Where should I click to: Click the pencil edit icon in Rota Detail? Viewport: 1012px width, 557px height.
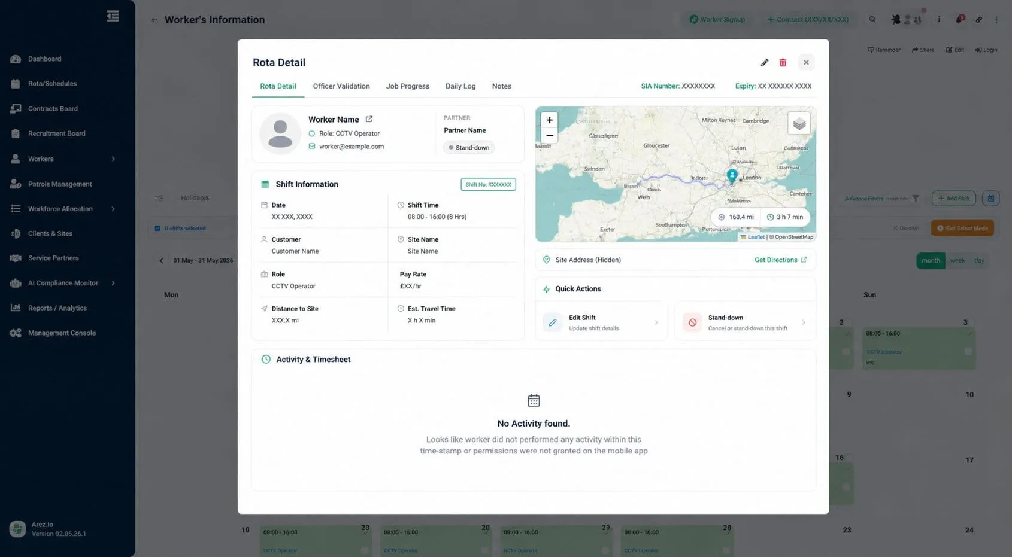(764, 63)
